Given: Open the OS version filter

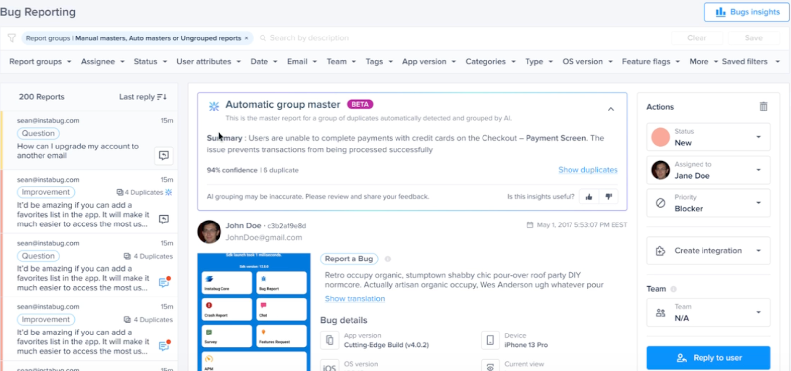Looking at the screenshot, I should coord(587,62).
